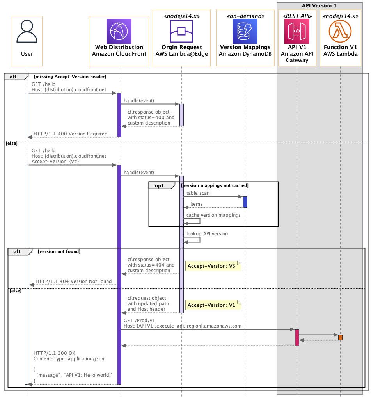The height and width of the screenshot is (399, 371).
Task: Click the cache version mappings self-call arrow
Action: (x=192, y=221)
